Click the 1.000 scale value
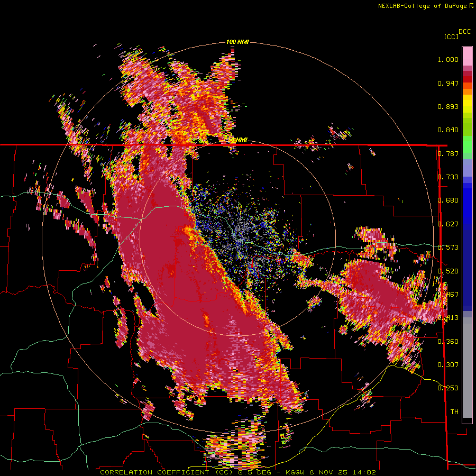 pyautogui.click(x=448, y=59)
